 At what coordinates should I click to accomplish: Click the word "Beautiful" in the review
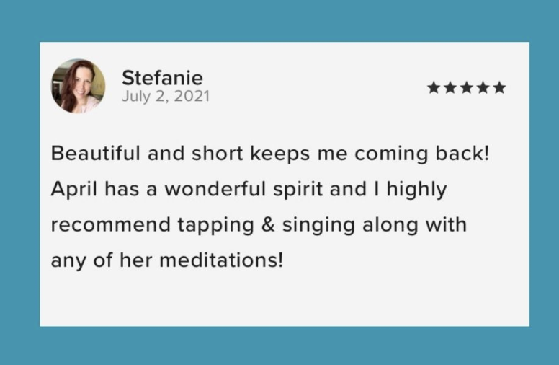(96, 154)
